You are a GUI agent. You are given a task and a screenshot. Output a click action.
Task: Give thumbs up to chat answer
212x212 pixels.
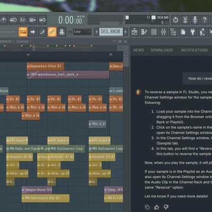click(x=156, y=207)
